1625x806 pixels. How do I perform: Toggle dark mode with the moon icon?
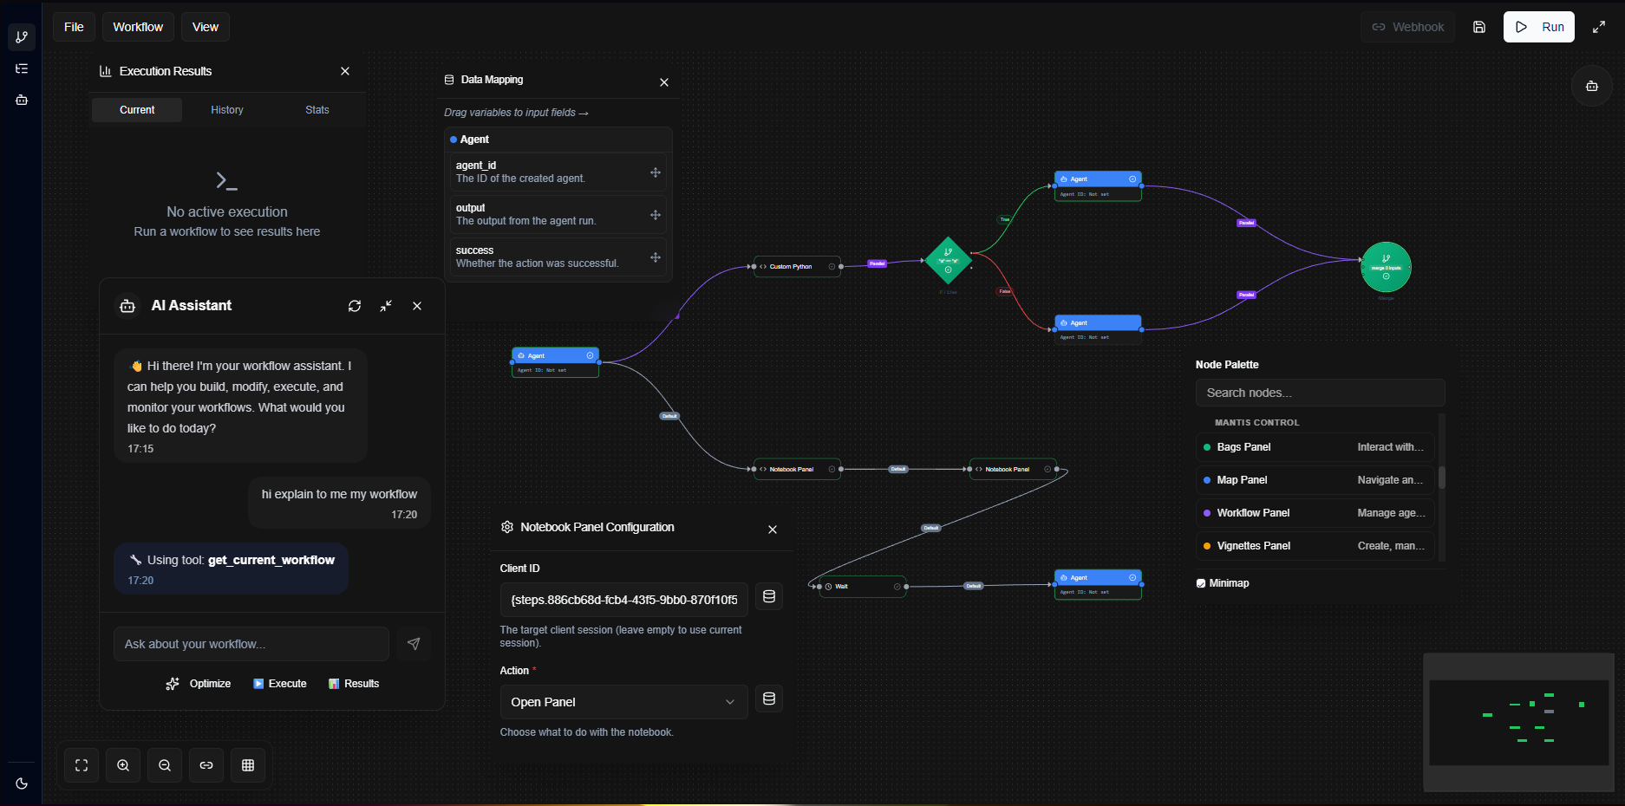21,783
